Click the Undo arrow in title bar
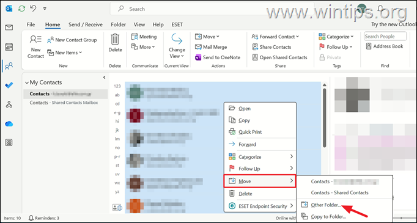Viewport: 417px width, 223px height. [x=33, y=9]
